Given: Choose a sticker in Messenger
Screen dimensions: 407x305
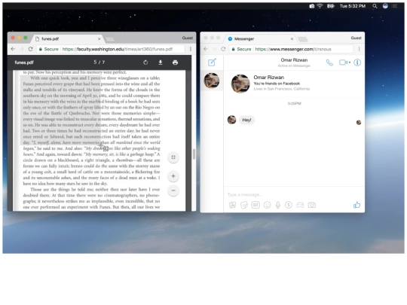Looking at the screenshot, I should coord(244,205).
